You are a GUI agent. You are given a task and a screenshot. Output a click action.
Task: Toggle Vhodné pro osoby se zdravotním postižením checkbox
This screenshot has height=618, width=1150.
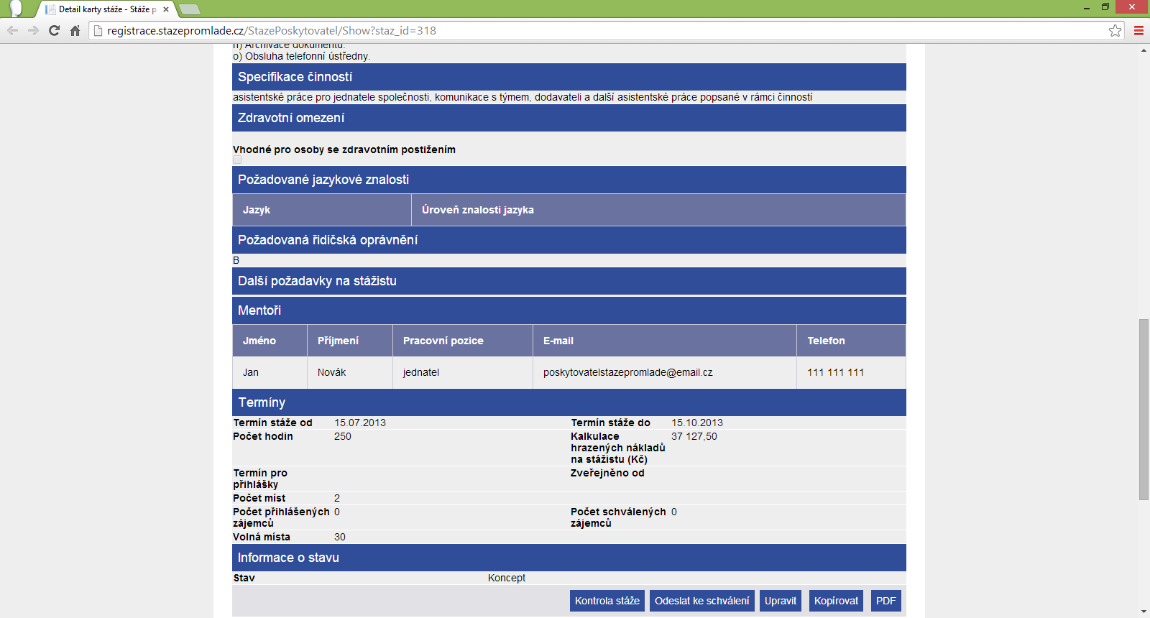(x=237, y=160)
